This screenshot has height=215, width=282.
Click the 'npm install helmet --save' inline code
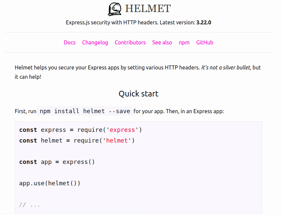click(x=85, y=111)
